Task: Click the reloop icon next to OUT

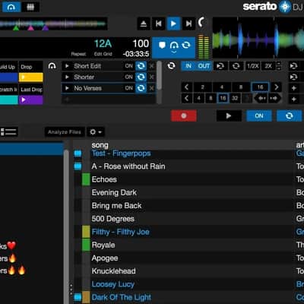Action: coord(220,66)
